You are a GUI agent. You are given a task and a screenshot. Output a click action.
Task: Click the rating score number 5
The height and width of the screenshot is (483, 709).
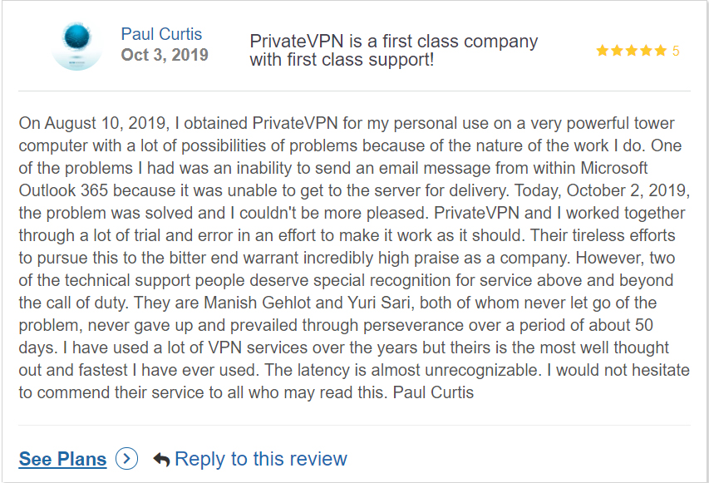[x=676, y=51]
